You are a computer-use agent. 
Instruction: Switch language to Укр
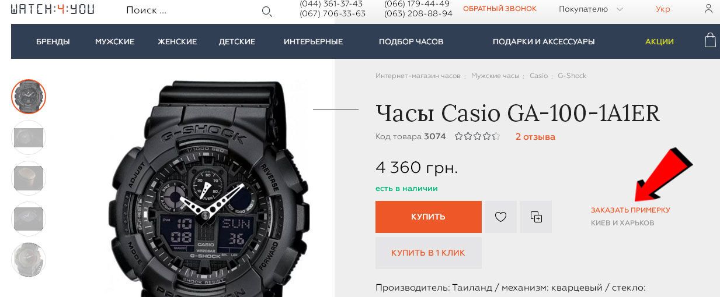pos(663,9)
